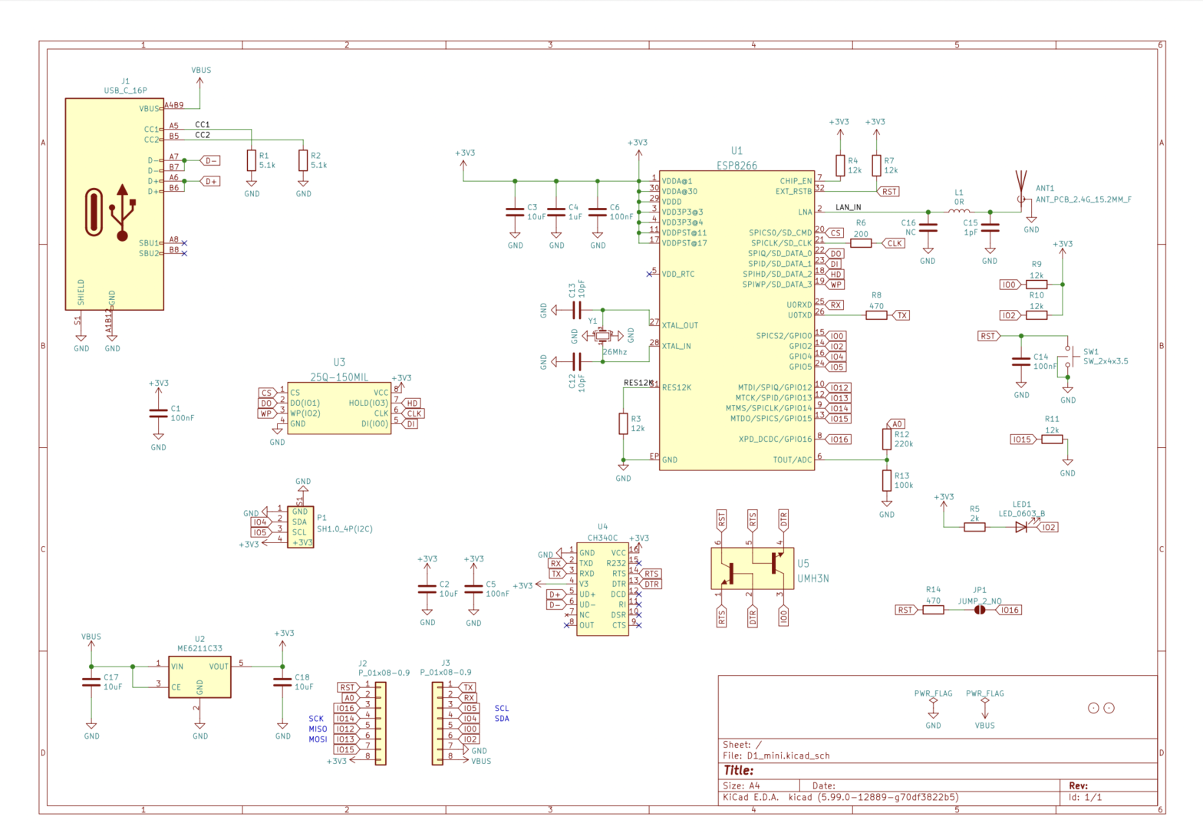The height and width of the screenshot is (833, 1203).
Task: Click the A0 label above R12
Action: click(x=896, y=423)
